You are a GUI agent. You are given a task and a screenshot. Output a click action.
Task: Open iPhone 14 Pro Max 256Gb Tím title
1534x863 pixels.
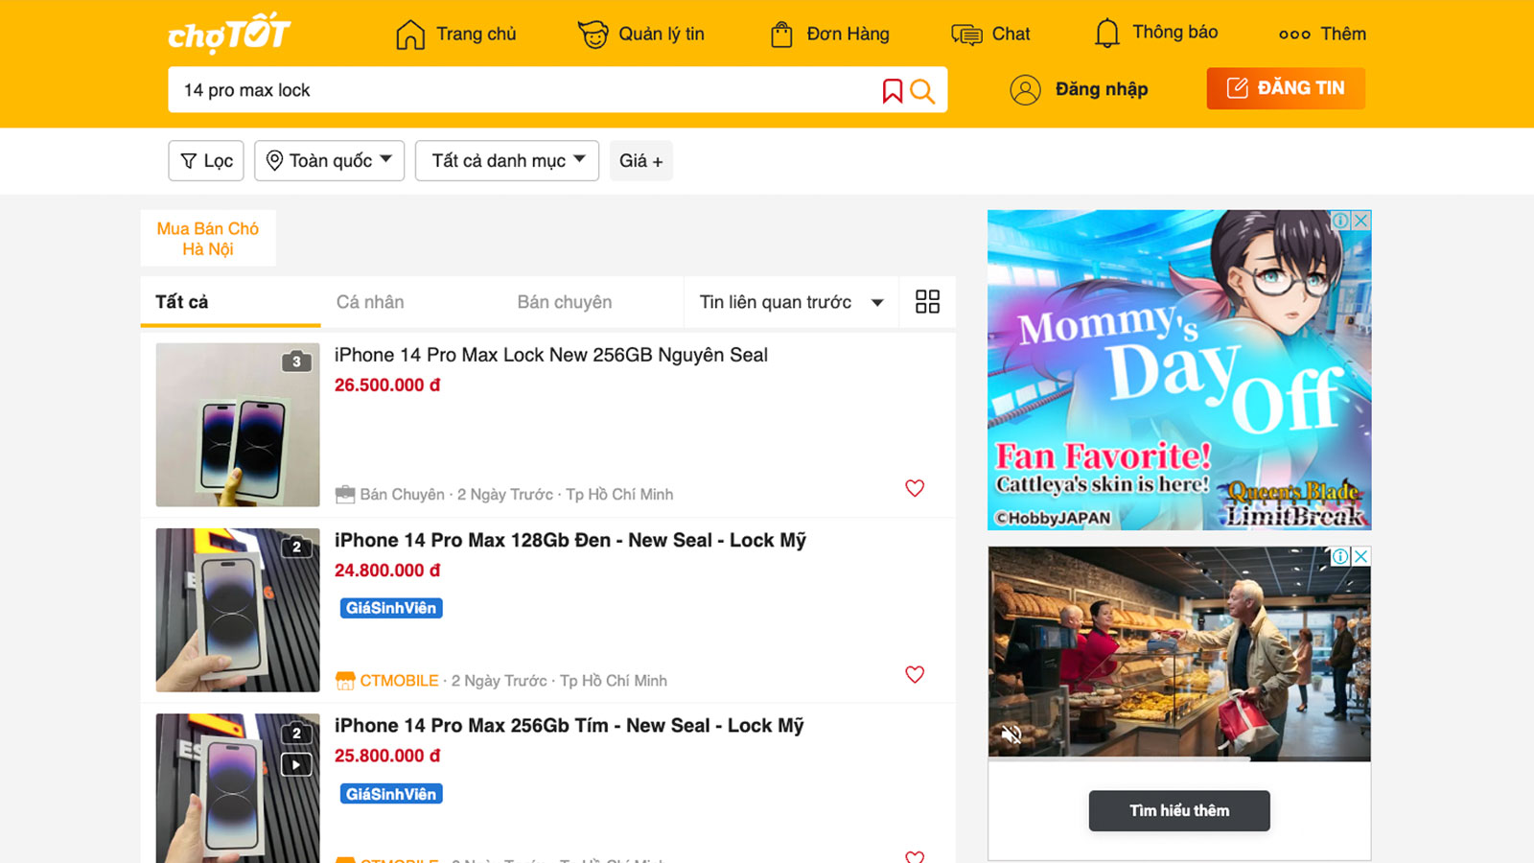(x=569, y=726)
